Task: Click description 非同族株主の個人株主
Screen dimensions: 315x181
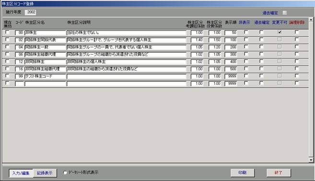Action: pos(127,62)
